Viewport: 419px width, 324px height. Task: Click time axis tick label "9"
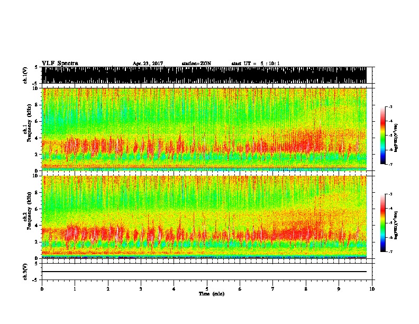click(339, 289)
